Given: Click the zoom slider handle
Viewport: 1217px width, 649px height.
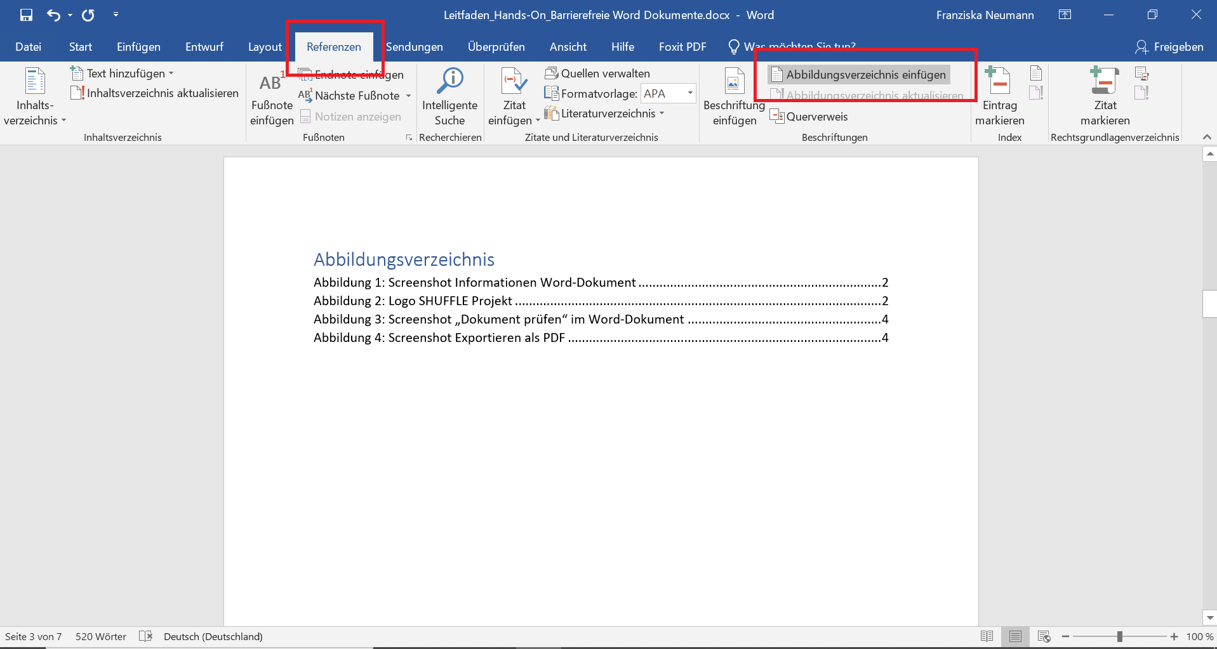Looking at the screenshot, I should click(x=1120, y=636).
